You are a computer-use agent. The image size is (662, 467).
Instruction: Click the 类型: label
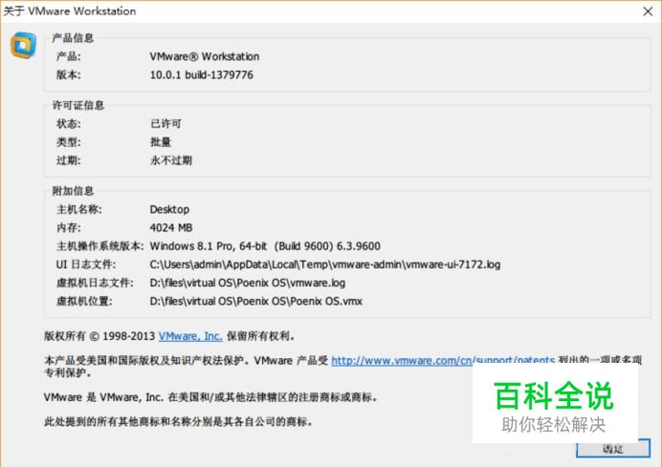pos(68,142)
